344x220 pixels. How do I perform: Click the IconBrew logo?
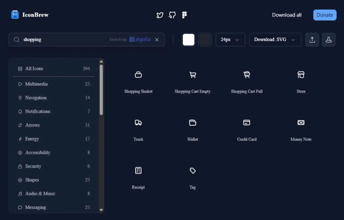pyautogui.click(x=15, y=15)
